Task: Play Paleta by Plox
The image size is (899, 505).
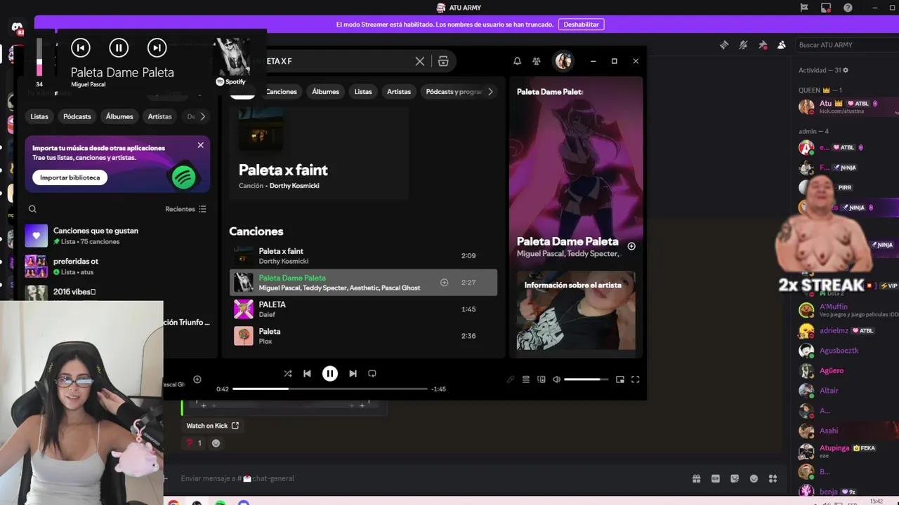Action: tap(363, 336)
